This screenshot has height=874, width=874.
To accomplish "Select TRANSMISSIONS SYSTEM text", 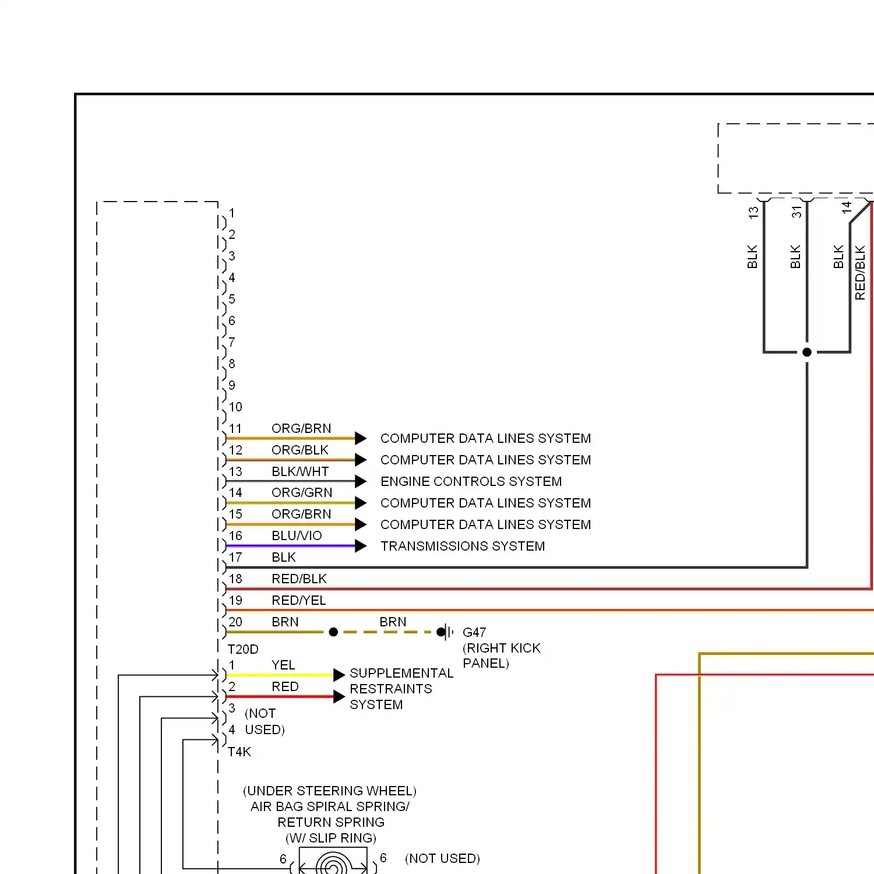I will click(463, 546).
